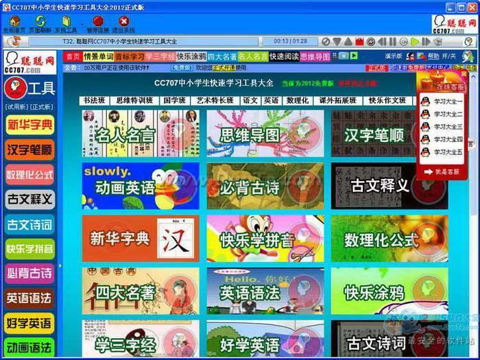This screenshot has height=360, width=480.
Task: Click the yellow 好学英语 sidebar button
Action: tap(29, 323)
